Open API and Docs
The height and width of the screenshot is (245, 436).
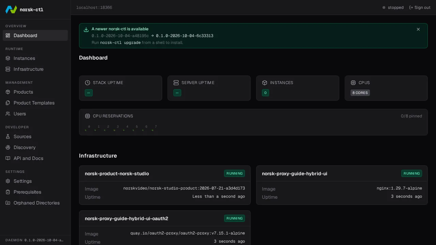pyautogui.click(x=35, y=158)
